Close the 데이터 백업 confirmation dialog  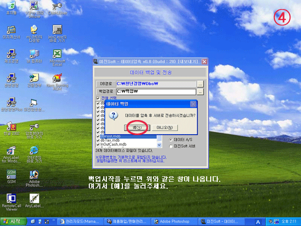point(193,104)
